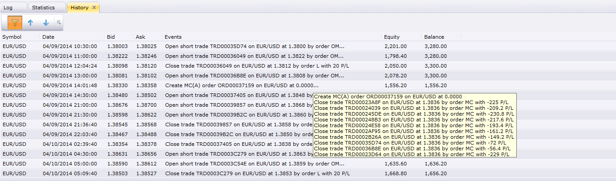Click the ask value 1.38527
This screenshot has width=616, height=181.
point(146,173)
